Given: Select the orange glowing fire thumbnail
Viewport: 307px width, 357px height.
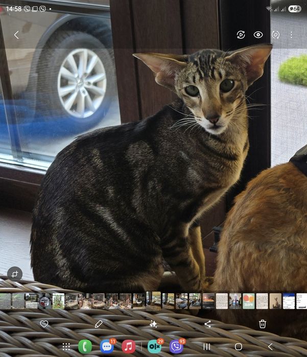Looking at the screenshot, I should pos(208,301).
